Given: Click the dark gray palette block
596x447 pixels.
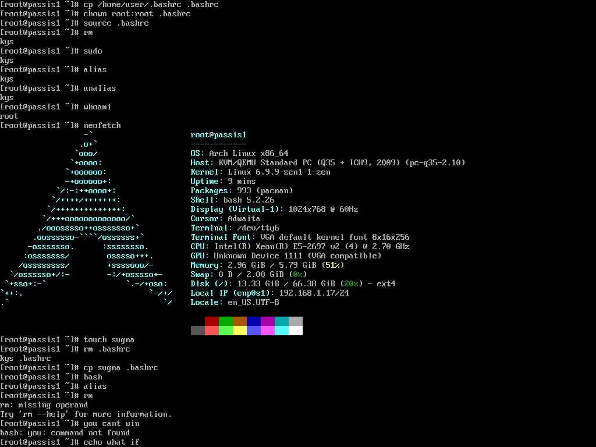Looking at the screenshot, I should tap(198, 331).
